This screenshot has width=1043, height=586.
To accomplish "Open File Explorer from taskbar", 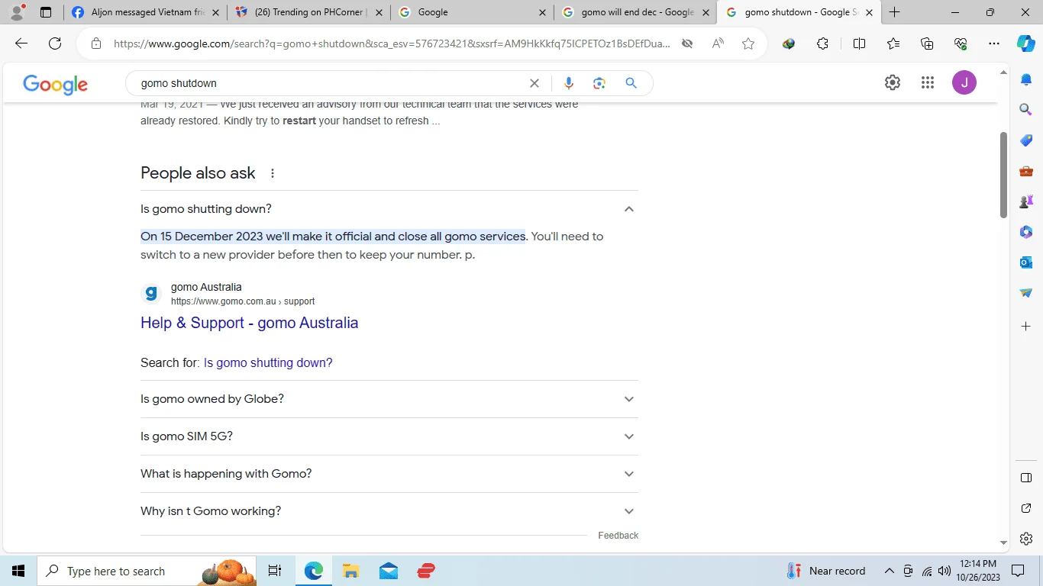I will click(x=350, y=571).
